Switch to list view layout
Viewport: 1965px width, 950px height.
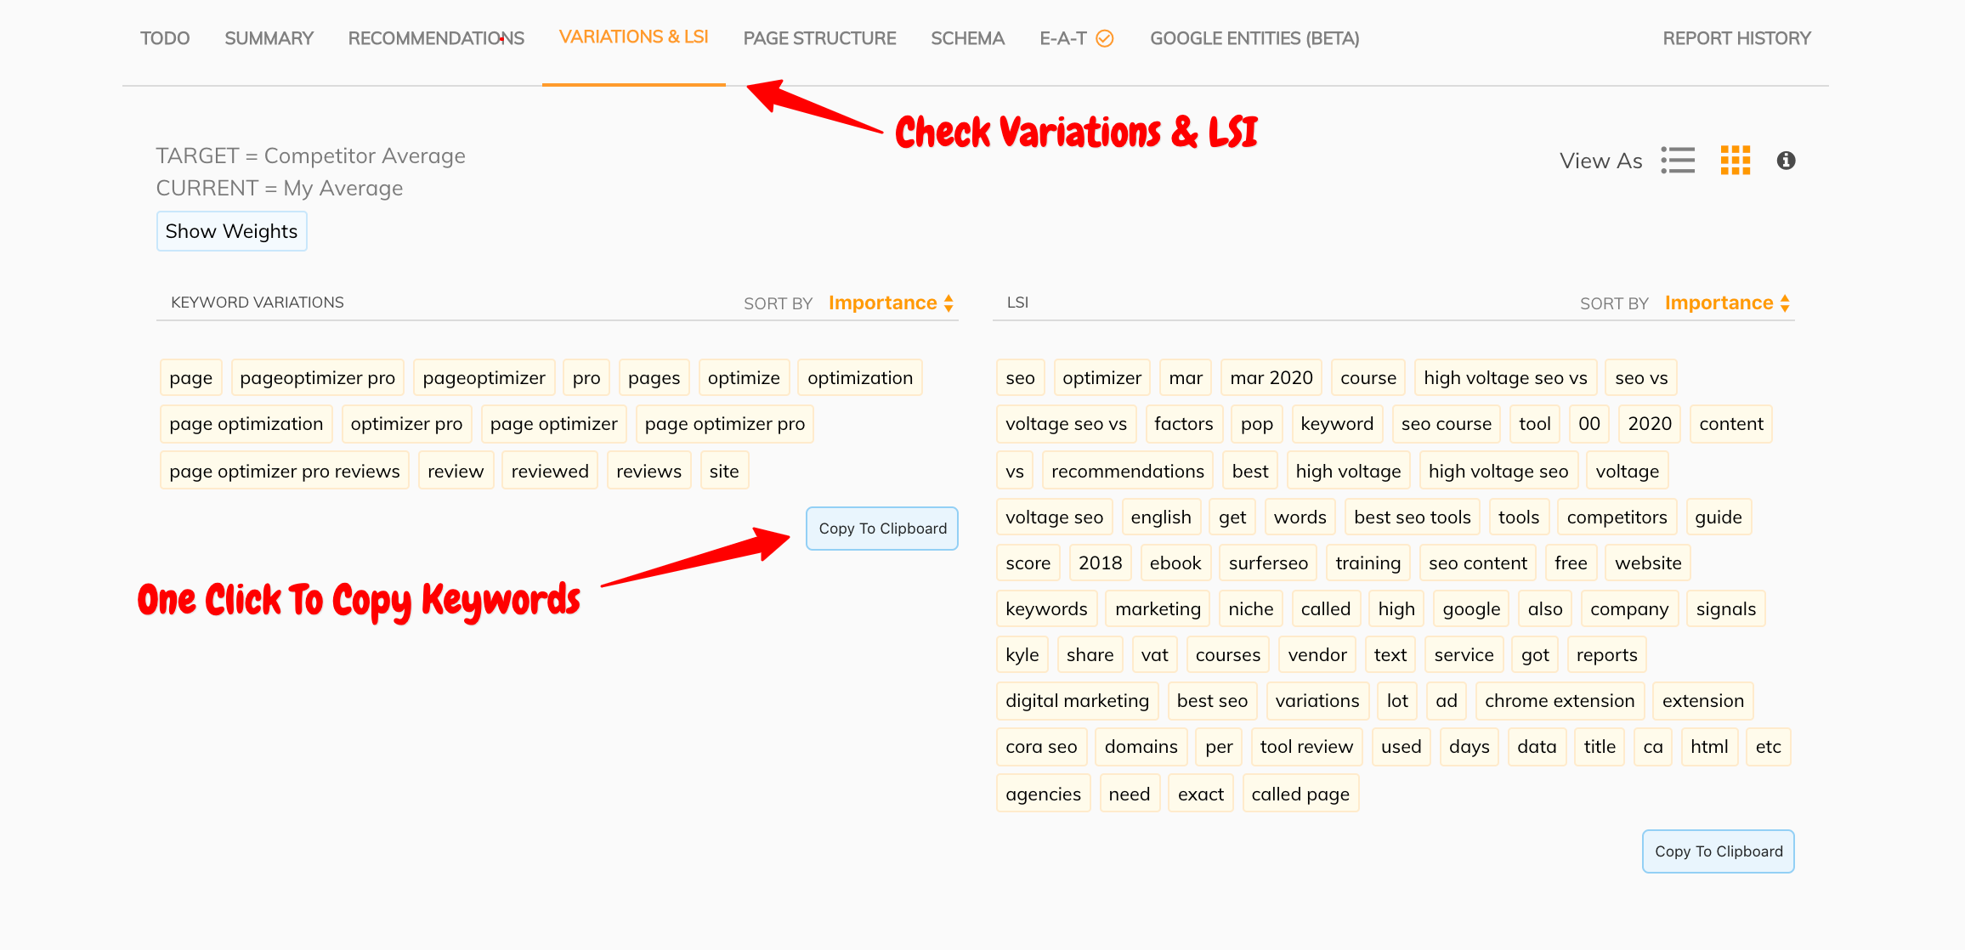(x=1678, y=160)
